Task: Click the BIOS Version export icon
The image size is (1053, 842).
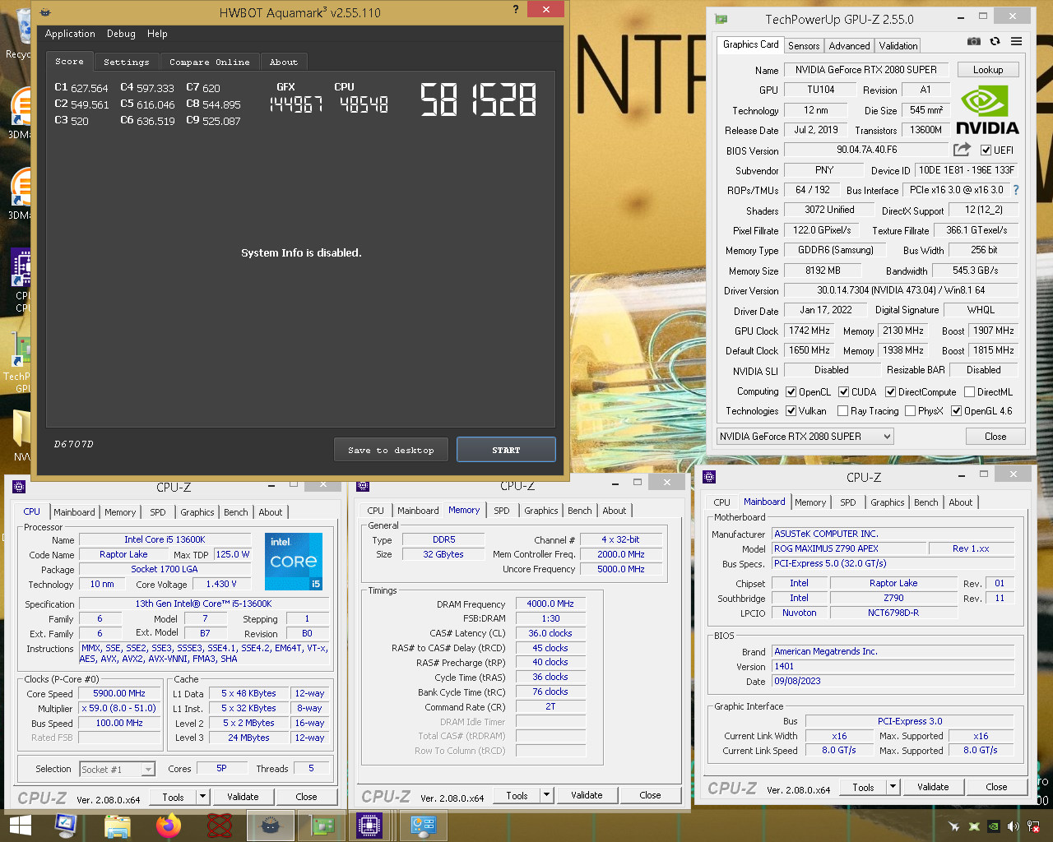Action: pos(962,150)
